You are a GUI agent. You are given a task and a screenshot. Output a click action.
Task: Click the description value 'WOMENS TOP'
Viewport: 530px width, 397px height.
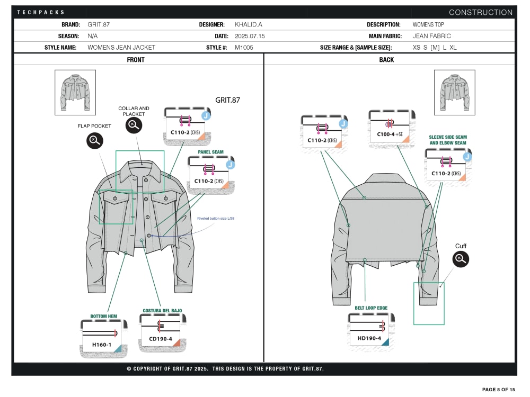[x=428, y=25]
